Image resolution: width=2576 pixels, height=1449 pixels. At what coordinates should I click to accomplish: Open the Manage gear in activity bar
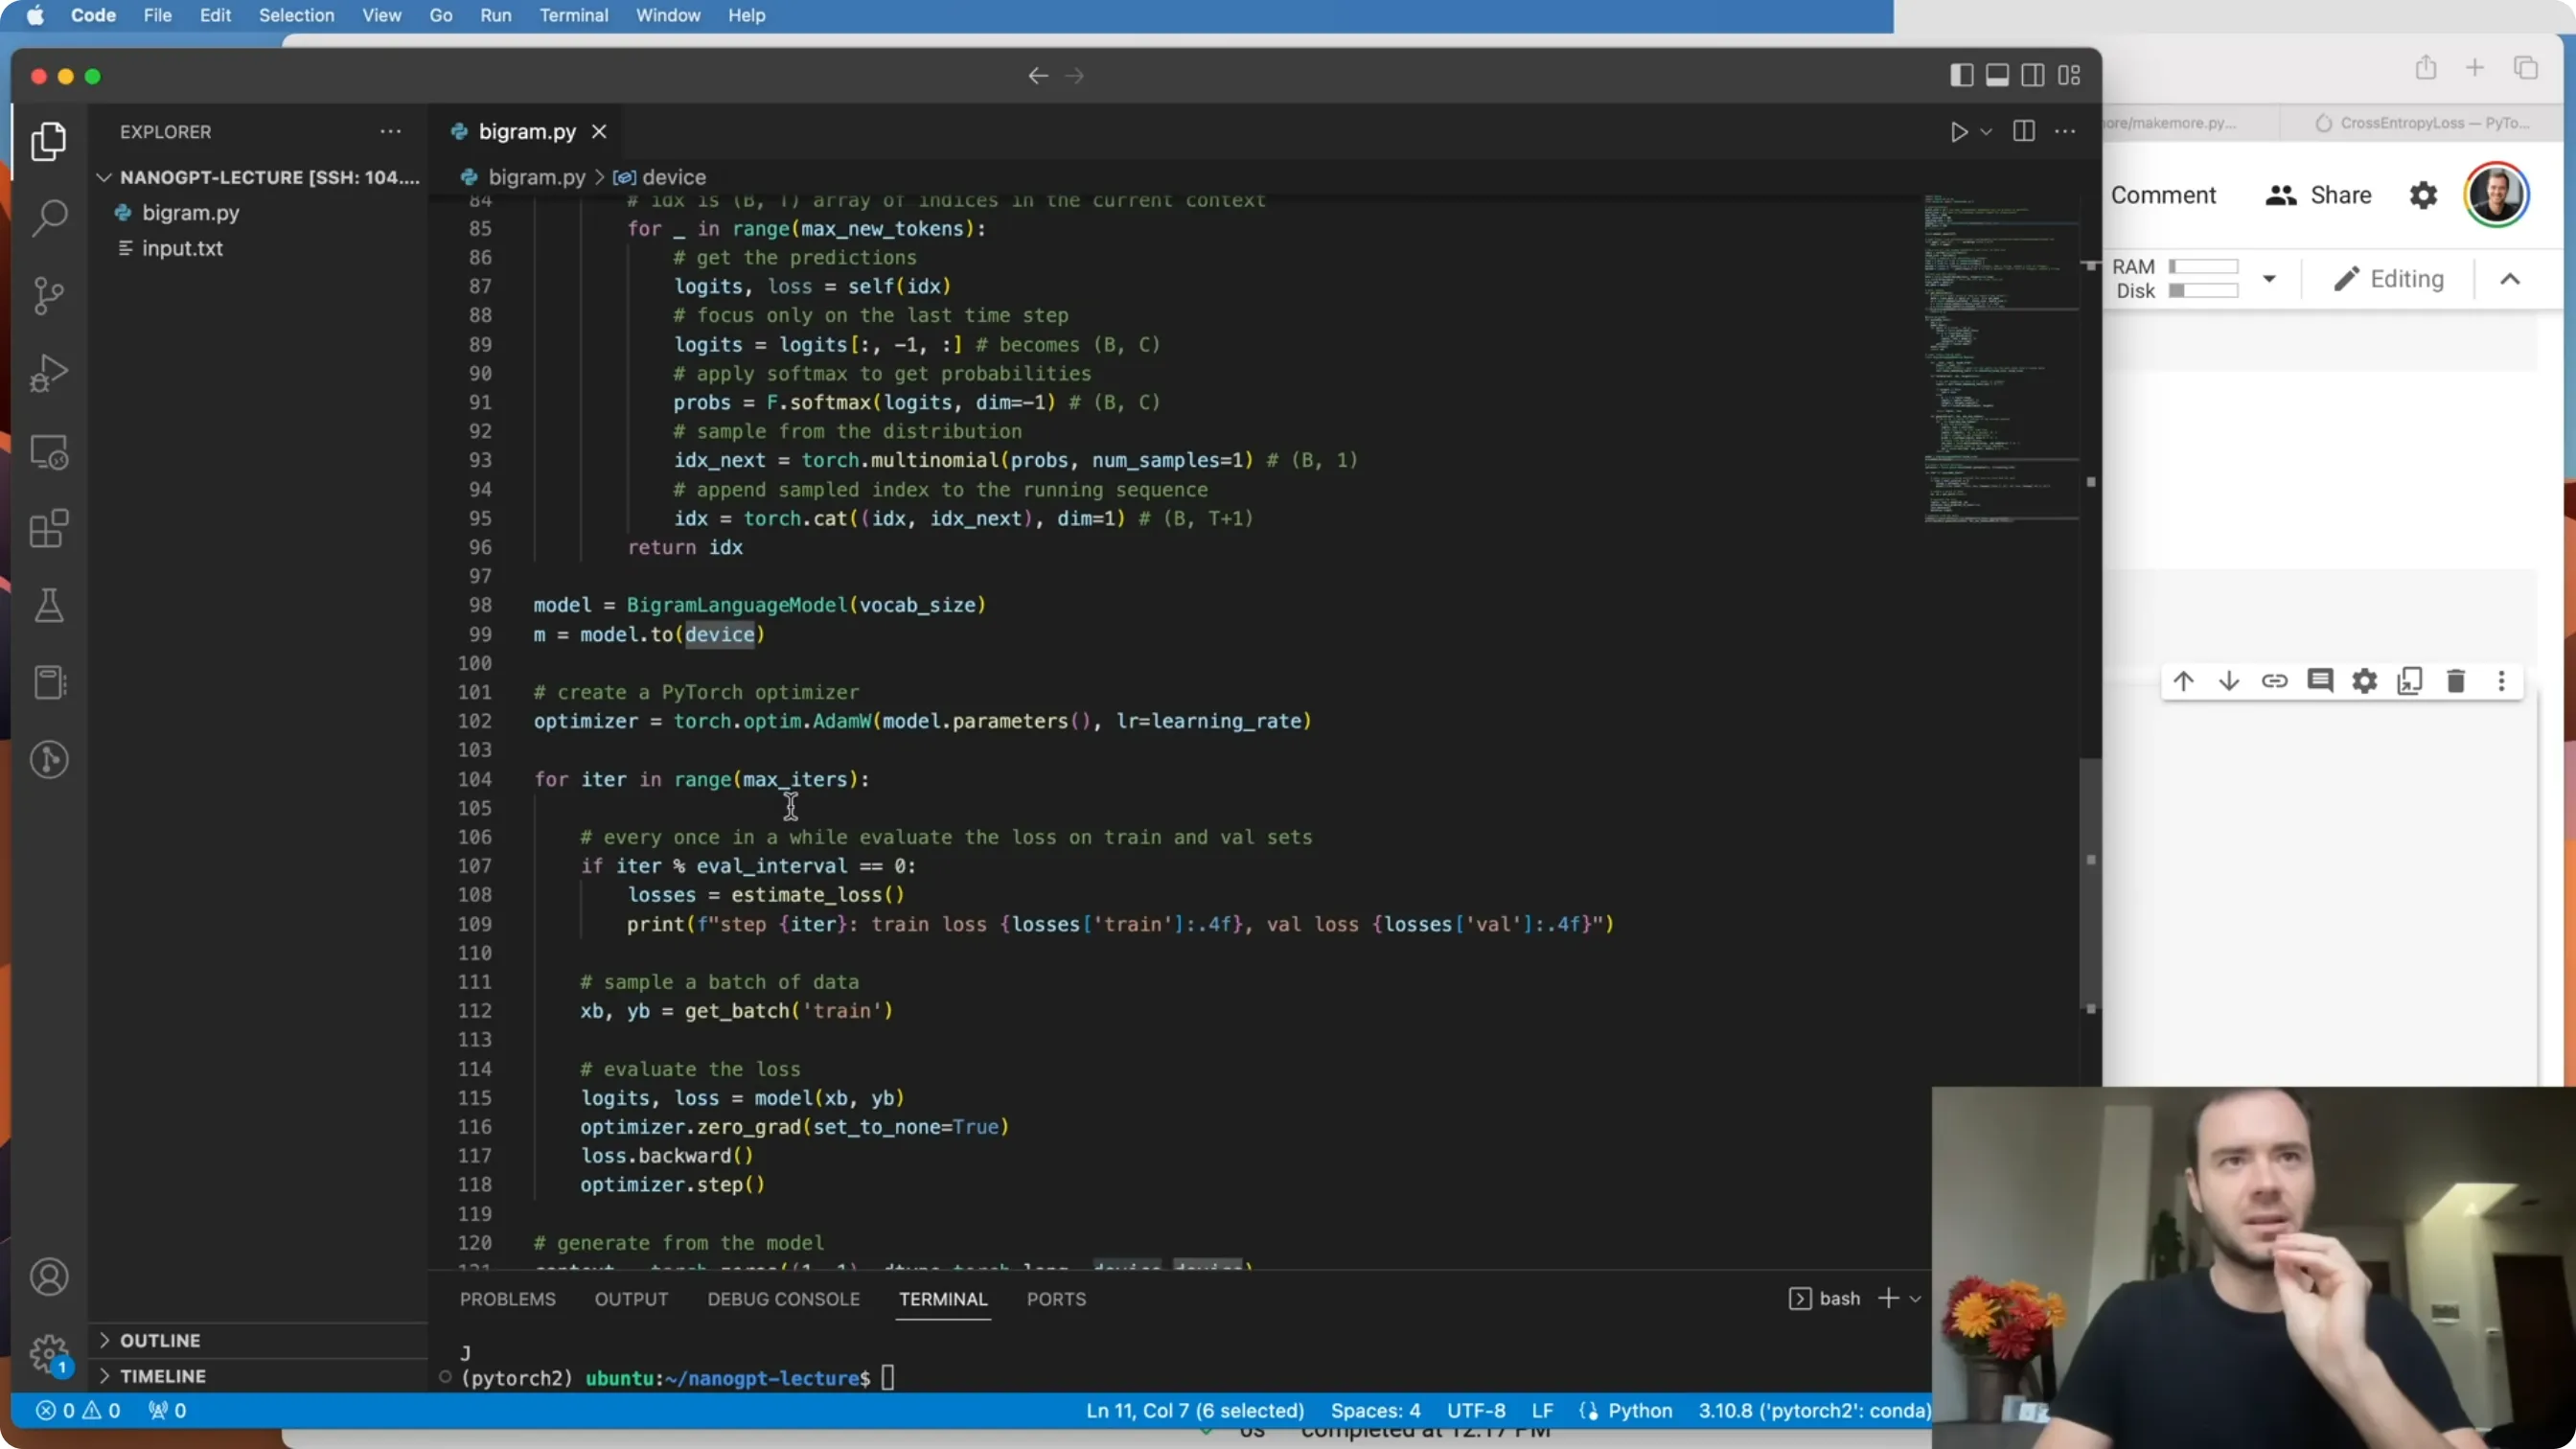click(x=48, y=1354)
